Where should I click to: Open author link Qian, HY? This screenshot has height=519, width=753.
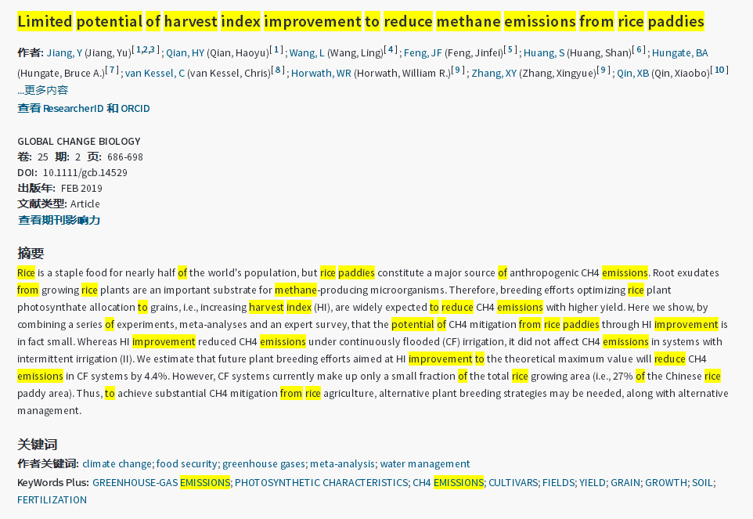click(185, 53)
